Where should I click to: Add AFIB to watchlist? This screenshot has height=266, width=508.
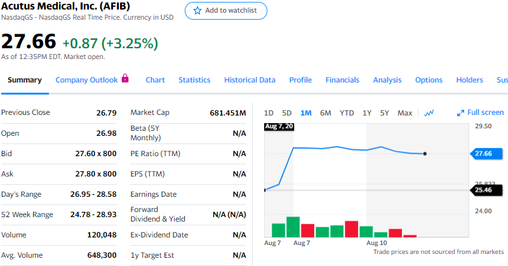click(x=226, y=11)
